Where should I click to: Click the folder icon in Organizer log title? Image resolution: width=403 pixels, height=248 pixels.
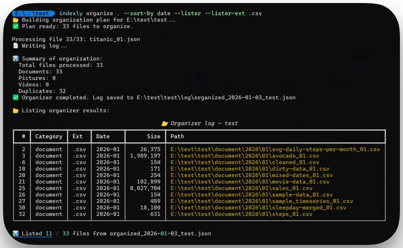[x=164, y=124]
